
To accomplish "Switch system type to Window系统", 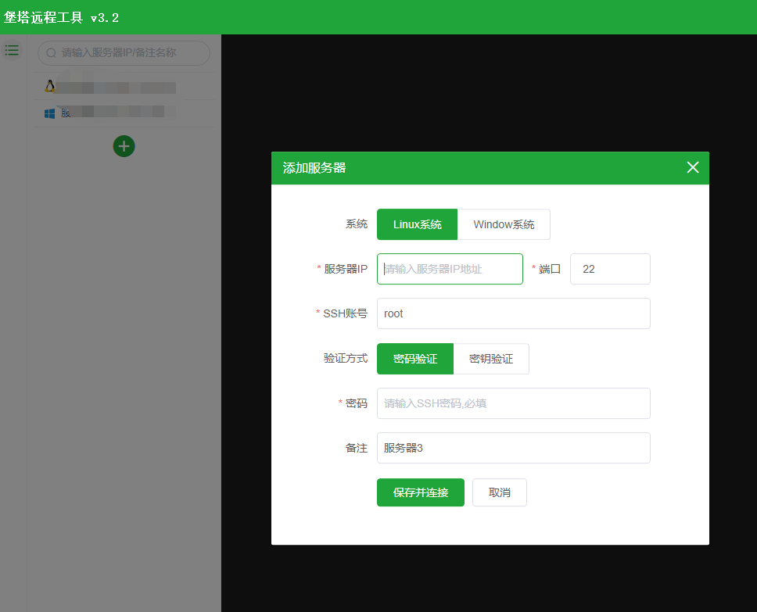I will click(504, 224).
